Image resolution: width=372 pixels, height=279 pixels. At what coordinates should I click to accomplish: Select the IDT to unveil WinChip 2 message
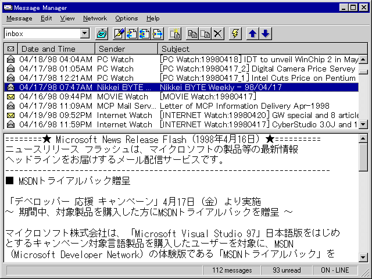(x=181, y=59)
